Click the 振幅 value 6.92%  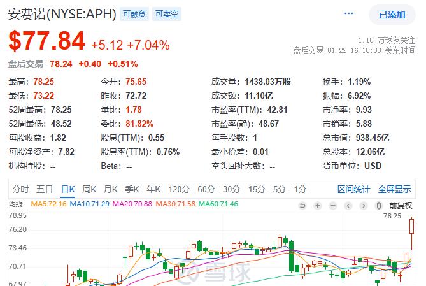tap(359, 96)
